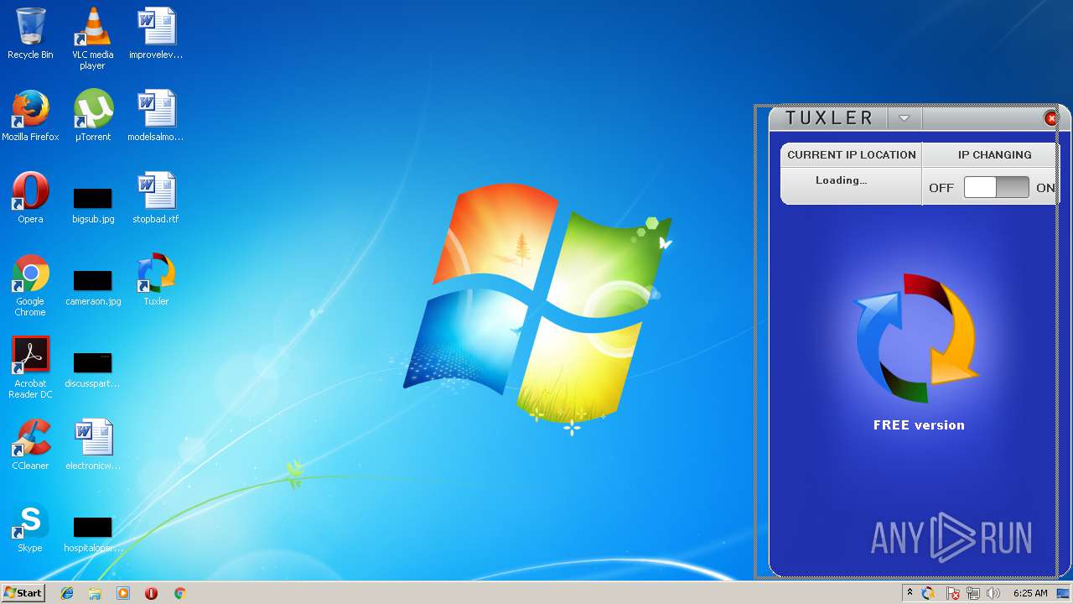
Task: Click the IP CHANGING header
Action: [x=994, y=154]
